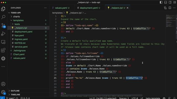This screenshot has width=177, height=99.
Task: Click the _helpers.tpl breadcrumb segment
Action: coord(74,13)
